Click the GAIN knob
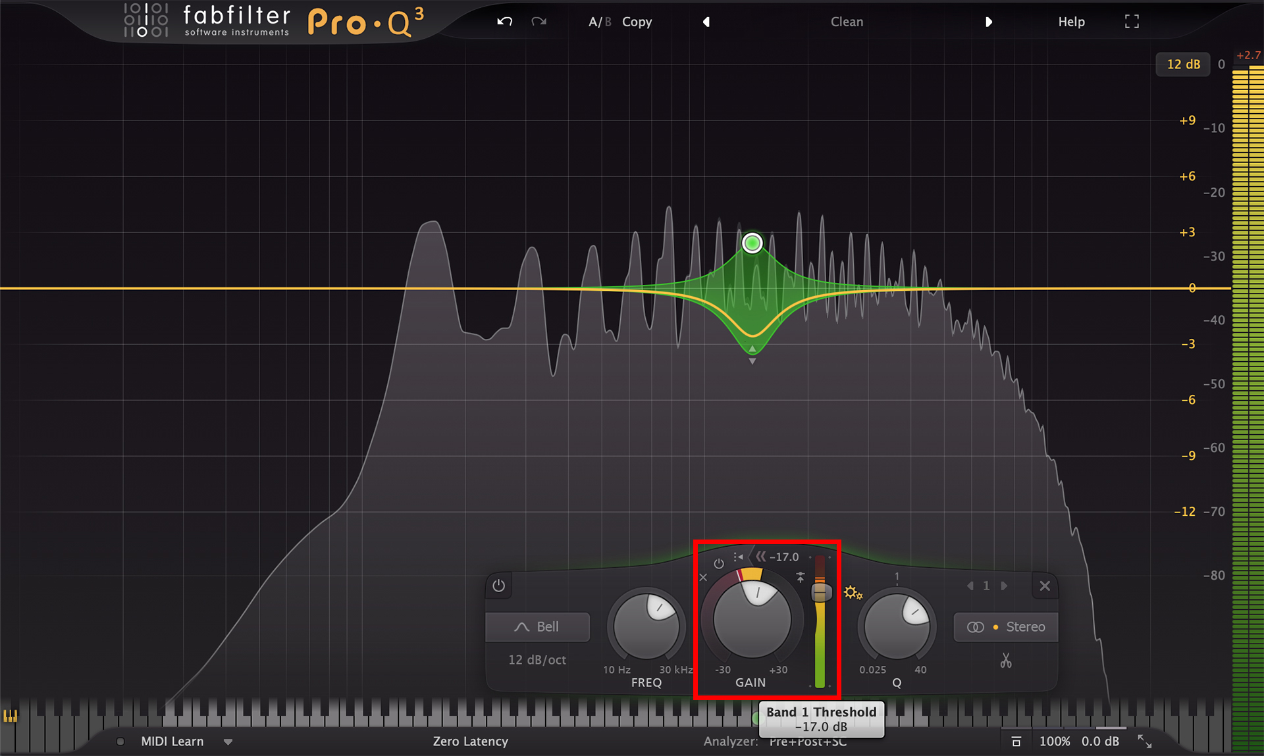The height and width of the screenshot is (756, 1264). pyautogui.click(x=752, y=619)
